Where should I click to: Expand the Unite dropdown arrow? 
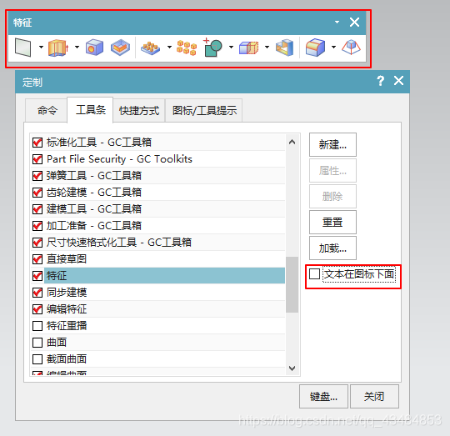coord(231,47)
